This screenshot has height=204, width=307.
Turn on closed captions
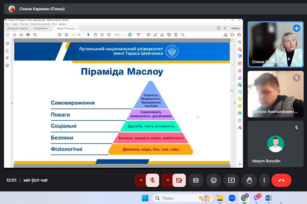pos(196,180)
